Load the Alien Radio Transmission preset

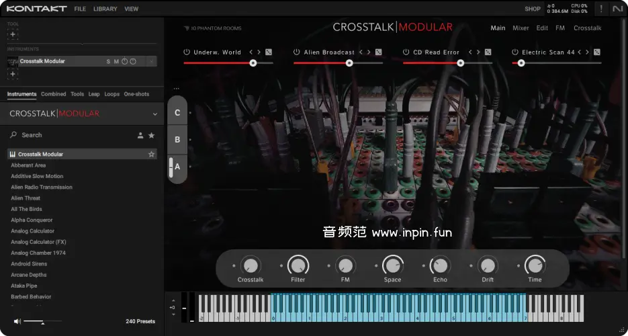point(42,187)
